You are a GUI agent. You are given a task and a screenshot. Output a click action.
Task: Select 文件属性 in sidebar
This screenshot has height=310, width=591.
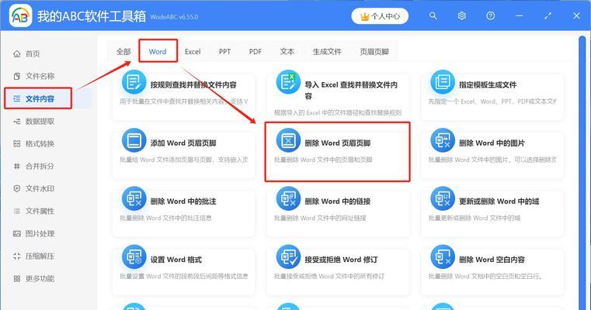click(x=40, y=211)
